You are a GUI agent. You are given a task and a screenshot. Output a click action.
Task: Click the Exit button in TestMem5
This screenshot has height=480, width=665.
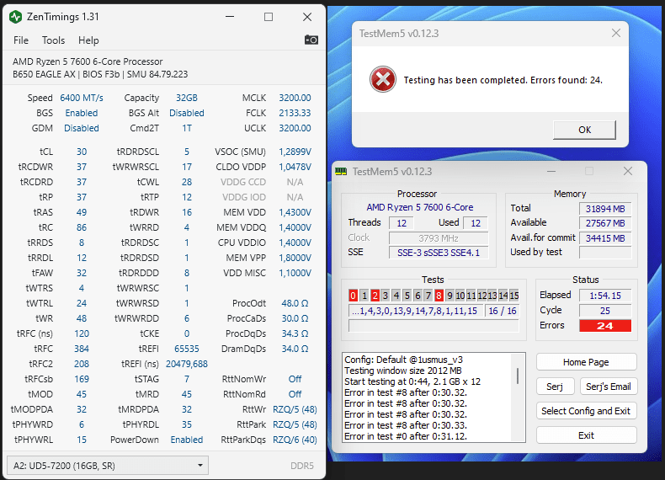(586, 435)
